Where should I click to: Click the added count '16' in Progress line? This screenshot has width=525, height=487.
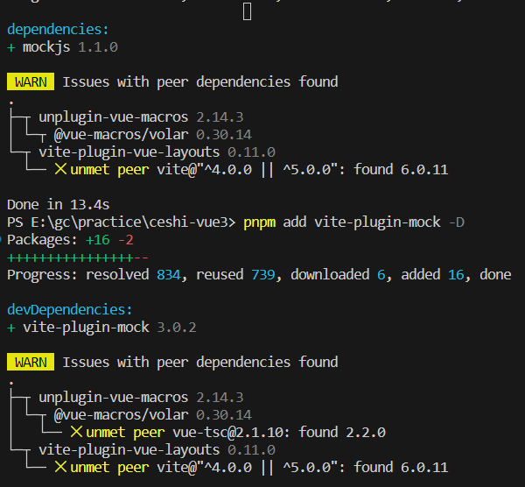point(458,275)
